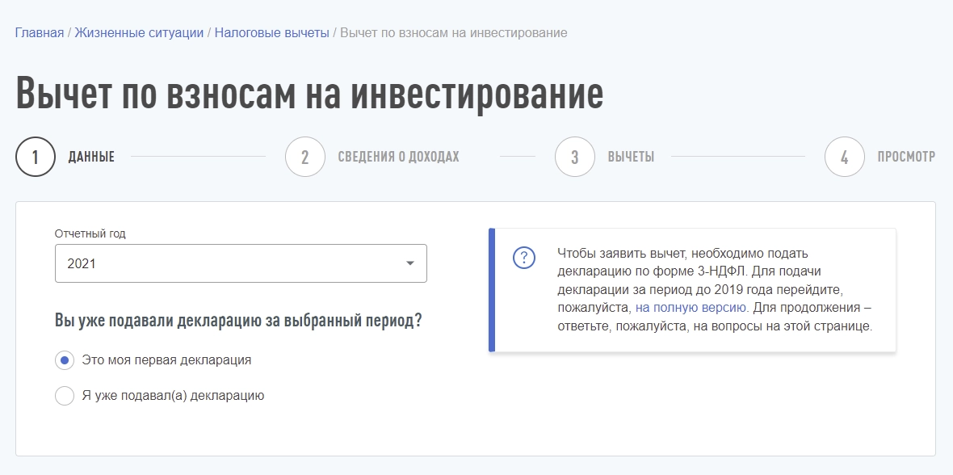953x475 pixels.
Task: Open Жизненные ситуации breadcrumb link
Action: point(139,33)
